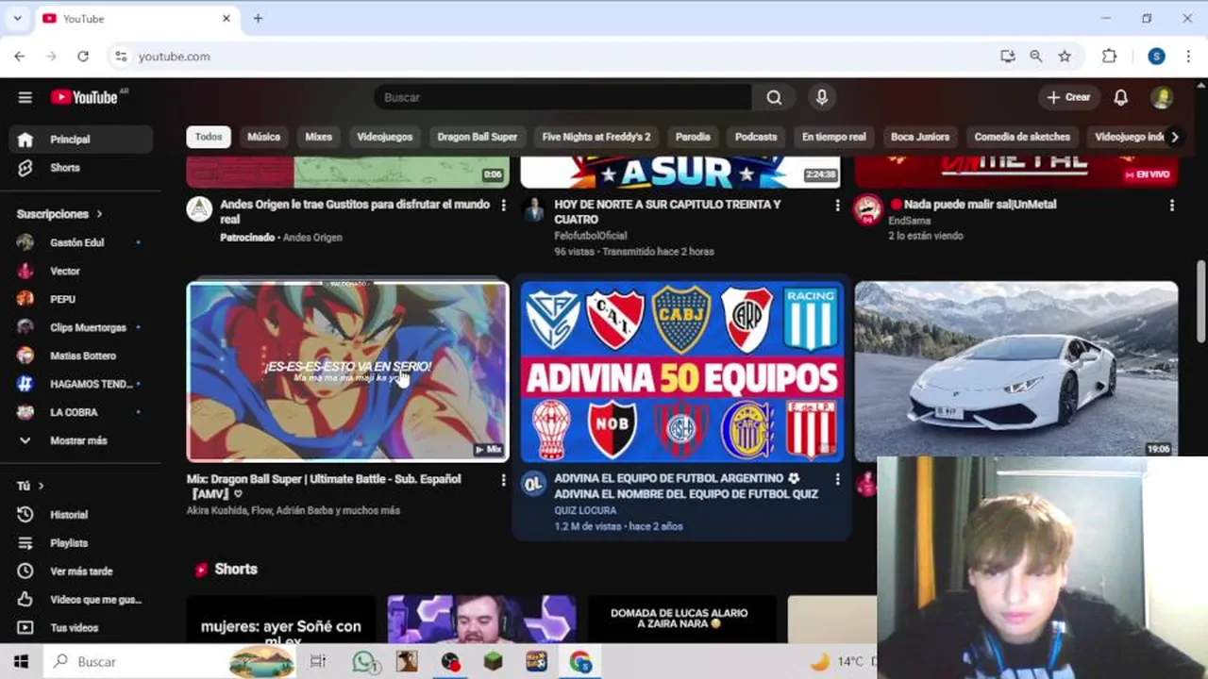
Task: Open Matias Bottero subscription
Action: [81, 356]
